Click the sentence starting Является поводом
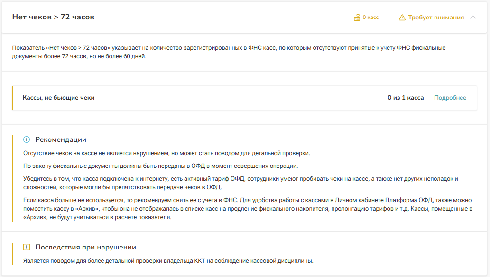 point(168,261)
